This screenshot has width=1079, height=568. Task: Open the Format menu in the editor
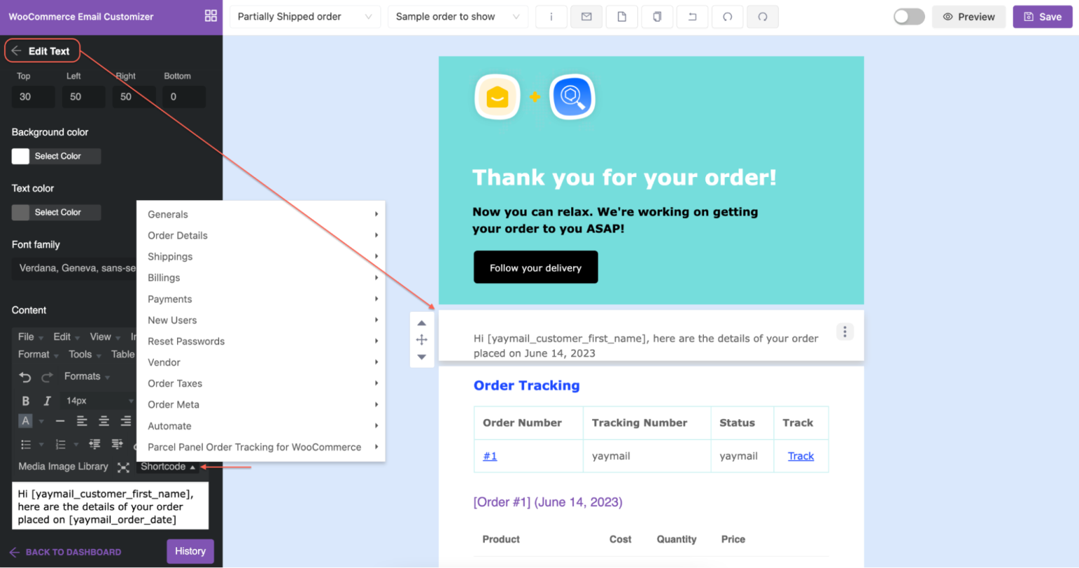pos(32,354)
